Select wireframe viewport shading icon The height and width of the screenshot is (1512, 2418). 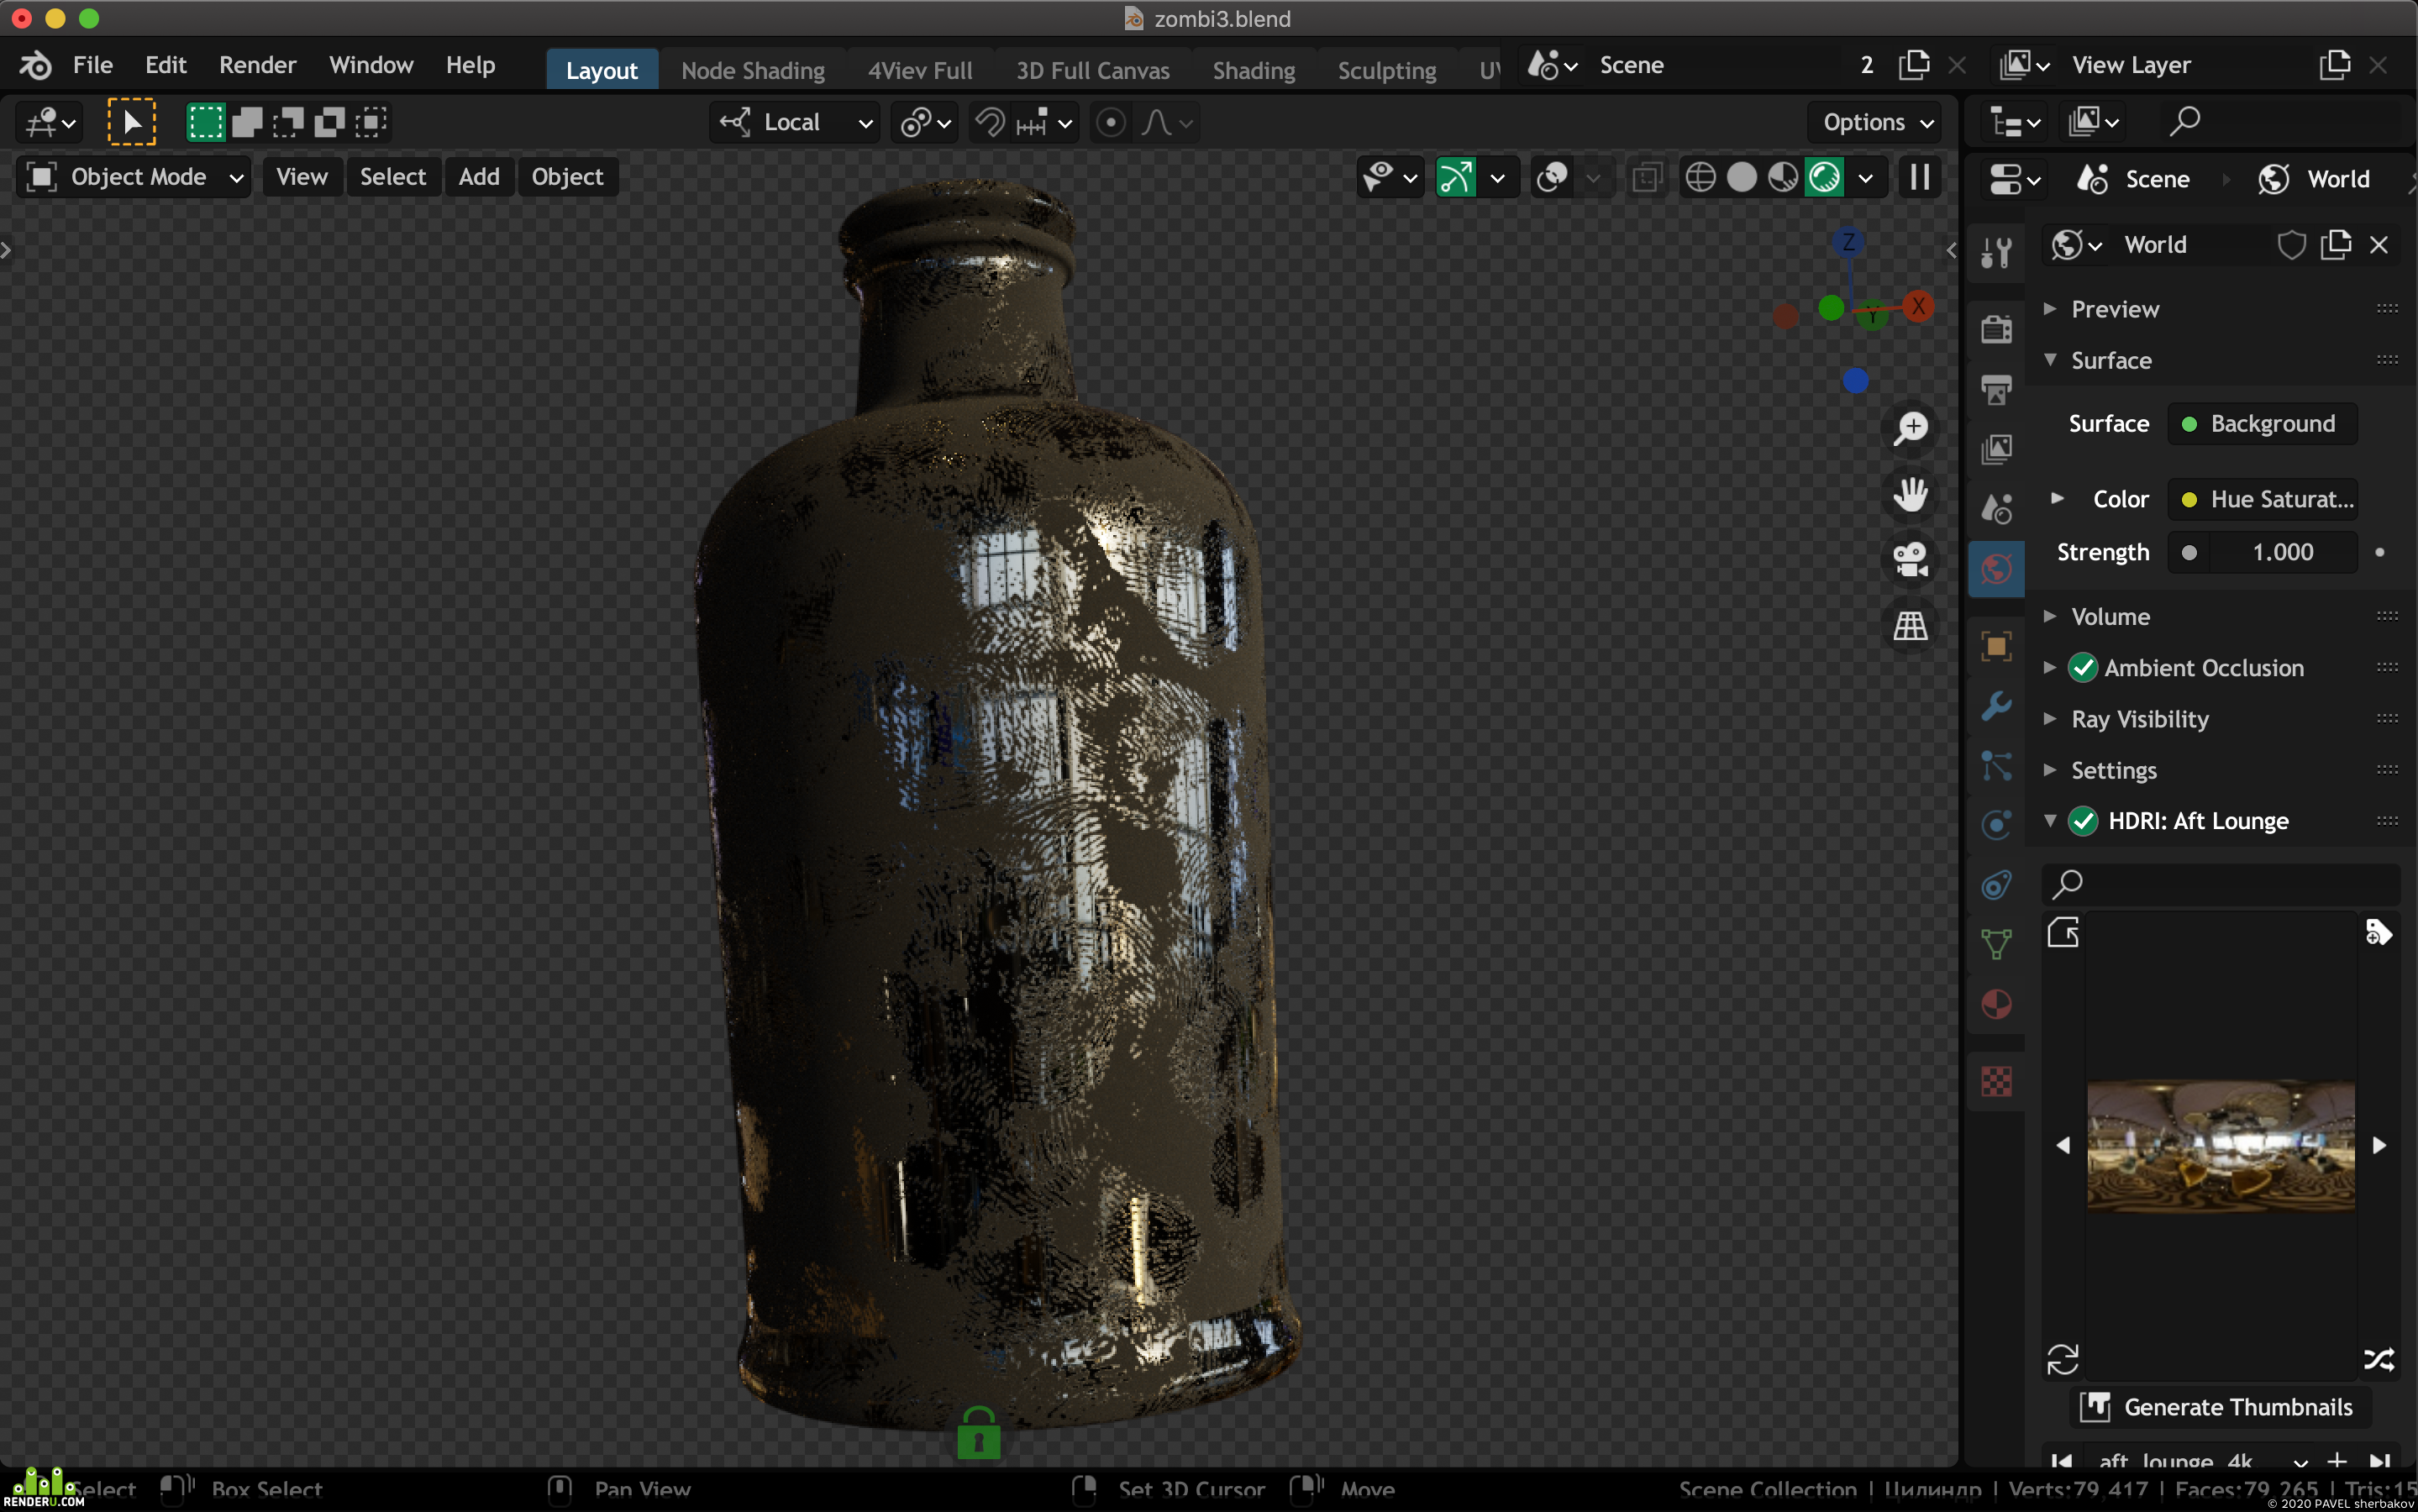(1700, 177)
